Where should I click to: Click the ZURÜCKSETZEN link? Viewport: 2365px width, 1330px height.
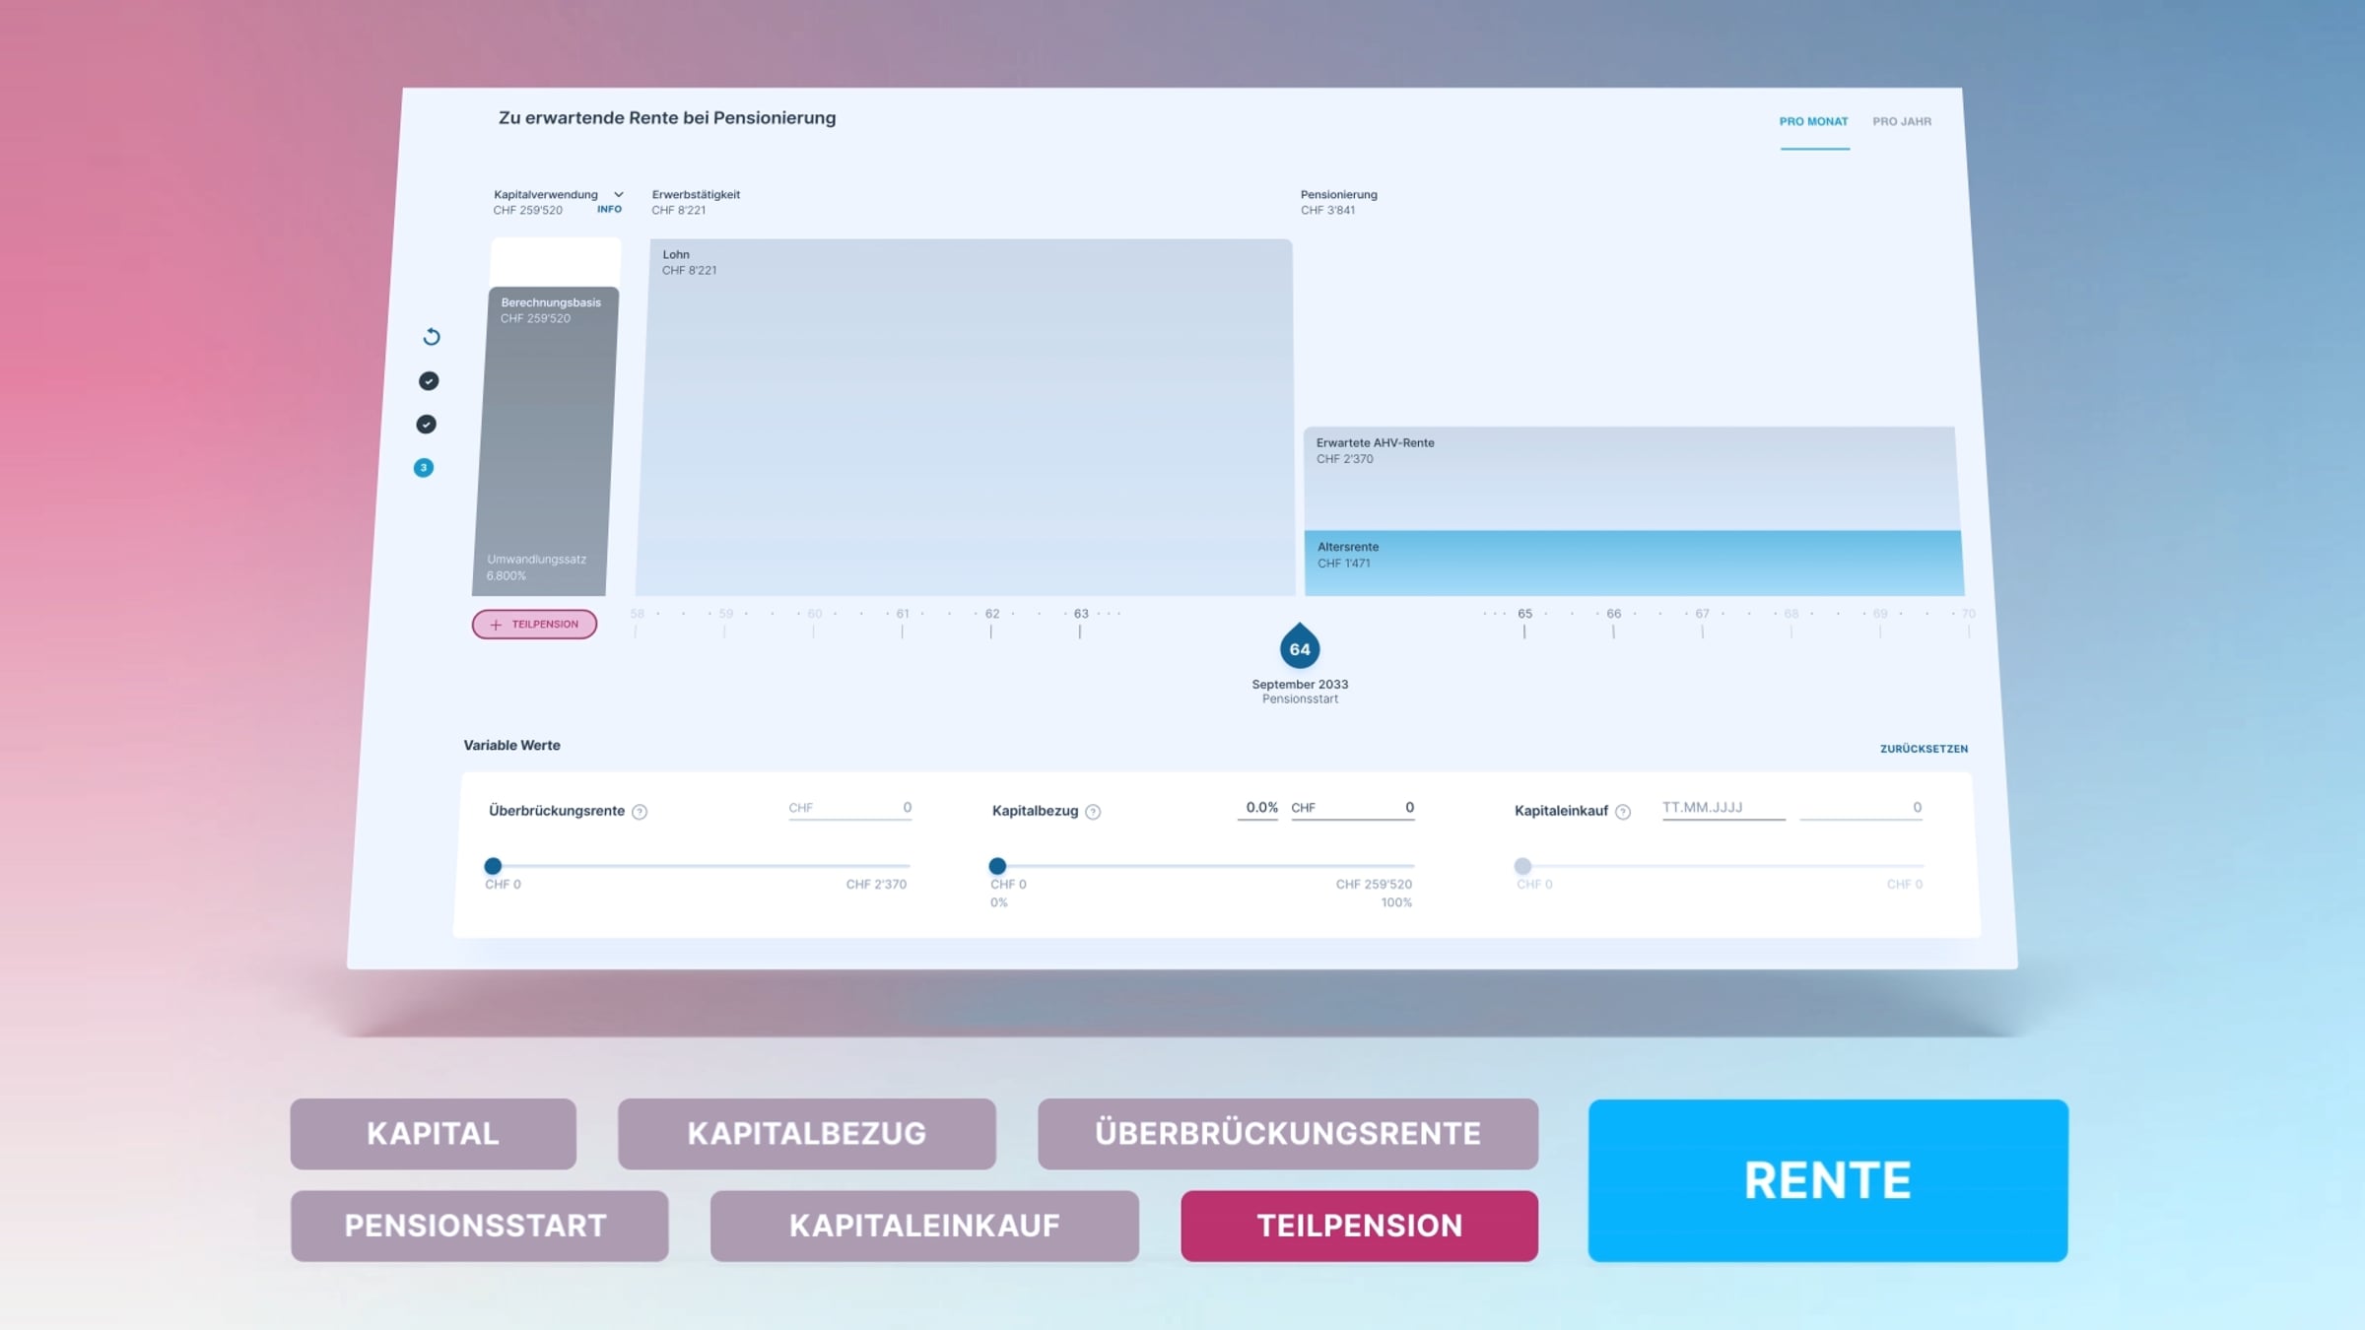(1924, 749)
